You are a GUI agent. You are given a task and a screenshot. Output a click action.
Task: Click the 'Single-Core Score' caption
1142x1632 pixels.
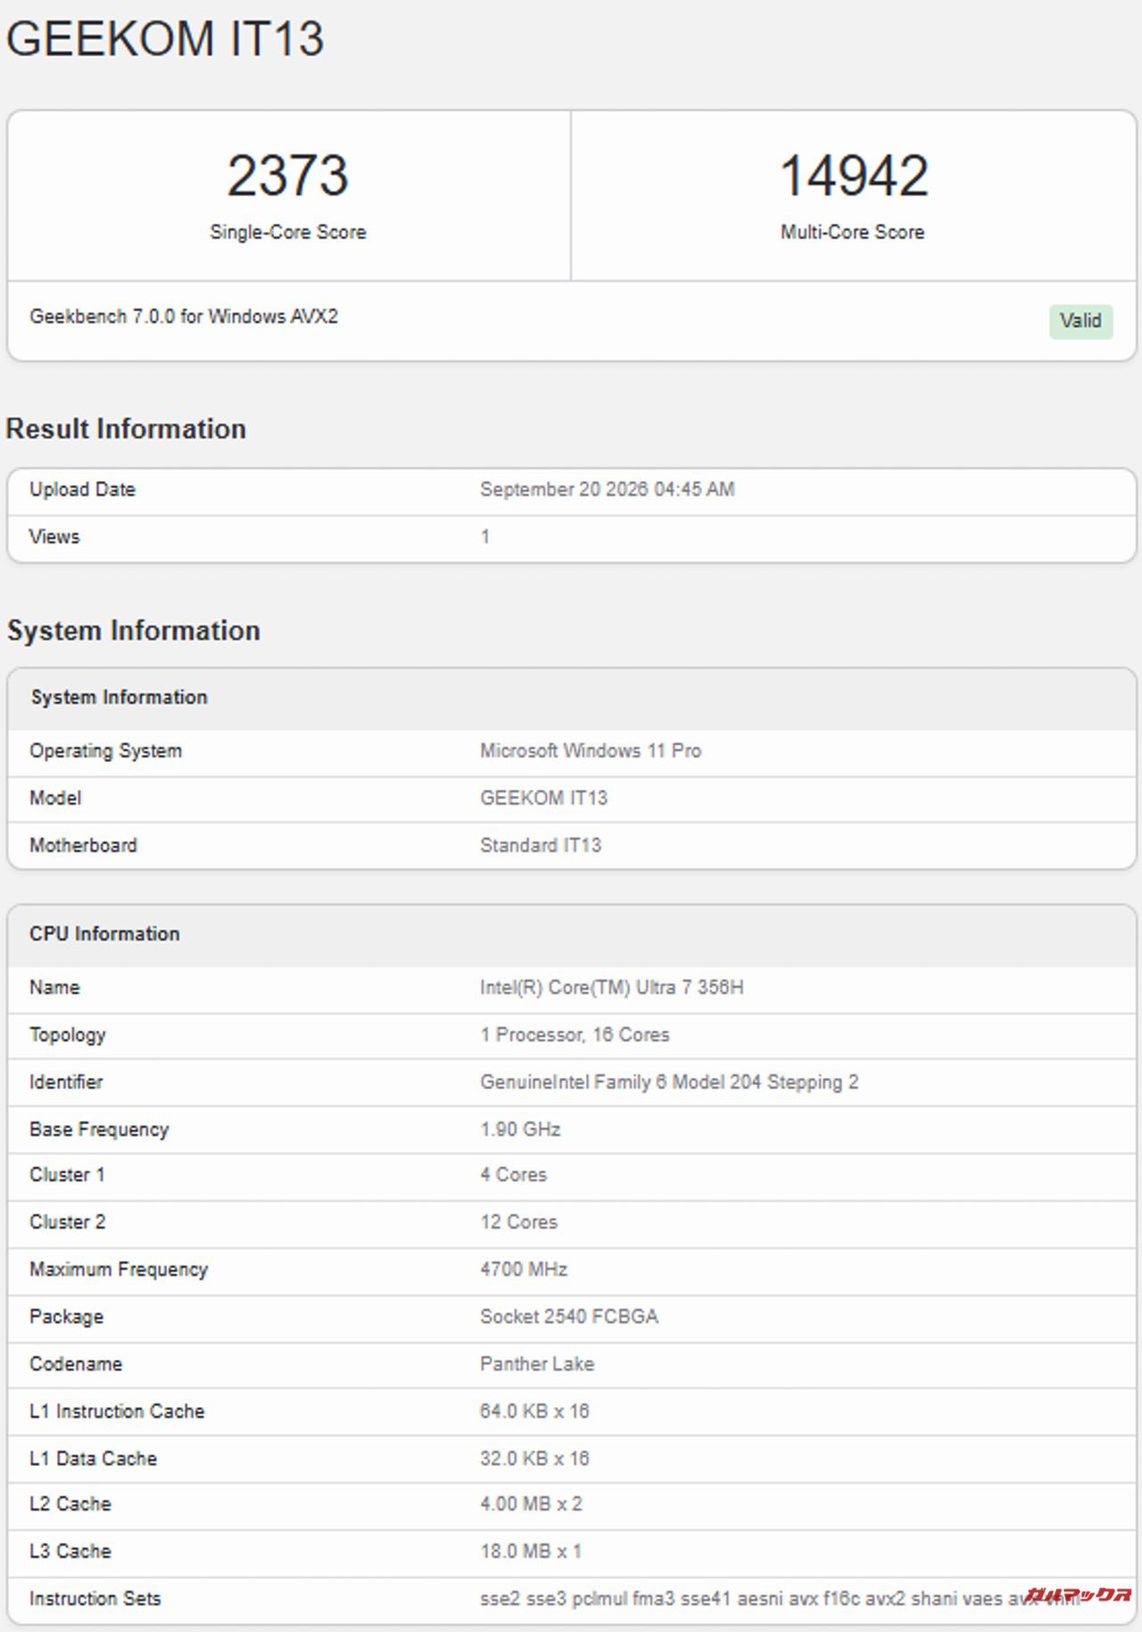click(x=287, y=232)
